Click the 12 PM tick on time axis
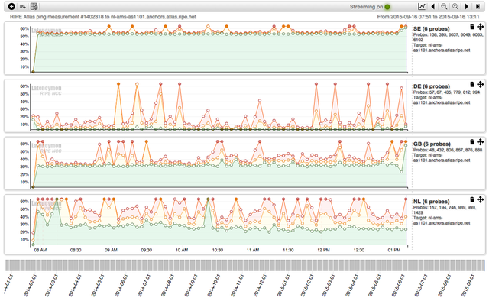 tap(323, 250)
